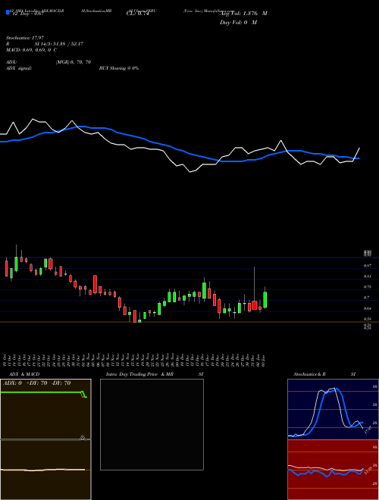Open the empty Intra Day Trading chart box
Screen dimensions: 379x500
(x=152, y=424)
